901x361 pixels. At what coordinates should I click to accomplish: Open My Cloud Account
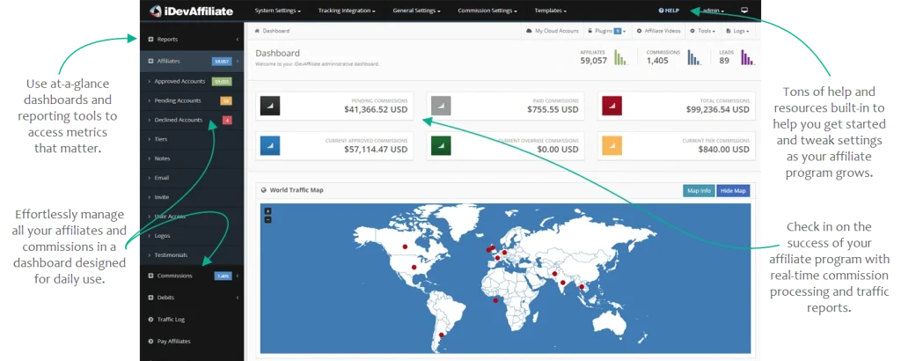pyautogui.click(x=552, y=31)
